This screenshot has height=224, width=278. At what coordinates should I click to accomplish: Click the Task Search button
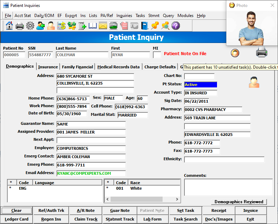click(x=186, y=219)
